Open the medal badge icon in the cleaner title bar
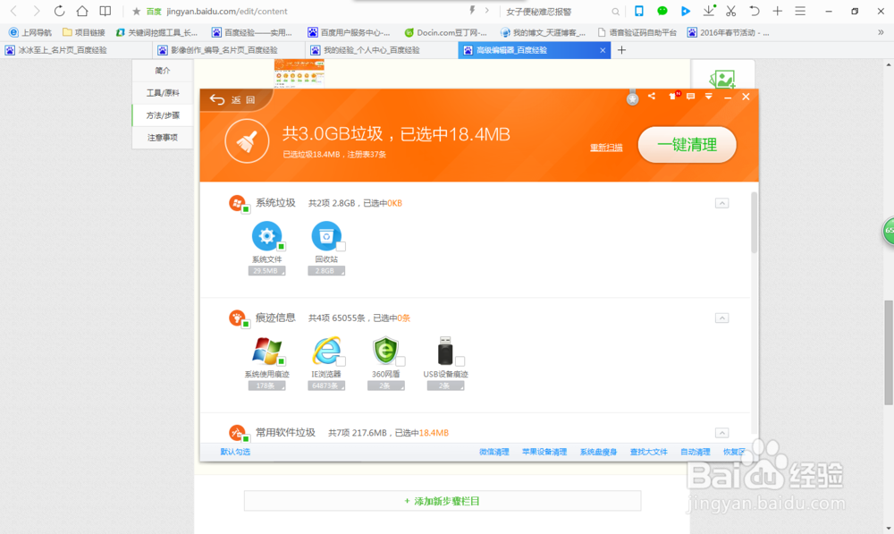 pyautogui.click(x=632, y=97)
